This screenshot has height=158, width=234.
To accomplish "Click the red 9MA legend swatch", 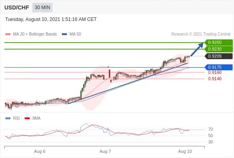I will pos(27,118).
